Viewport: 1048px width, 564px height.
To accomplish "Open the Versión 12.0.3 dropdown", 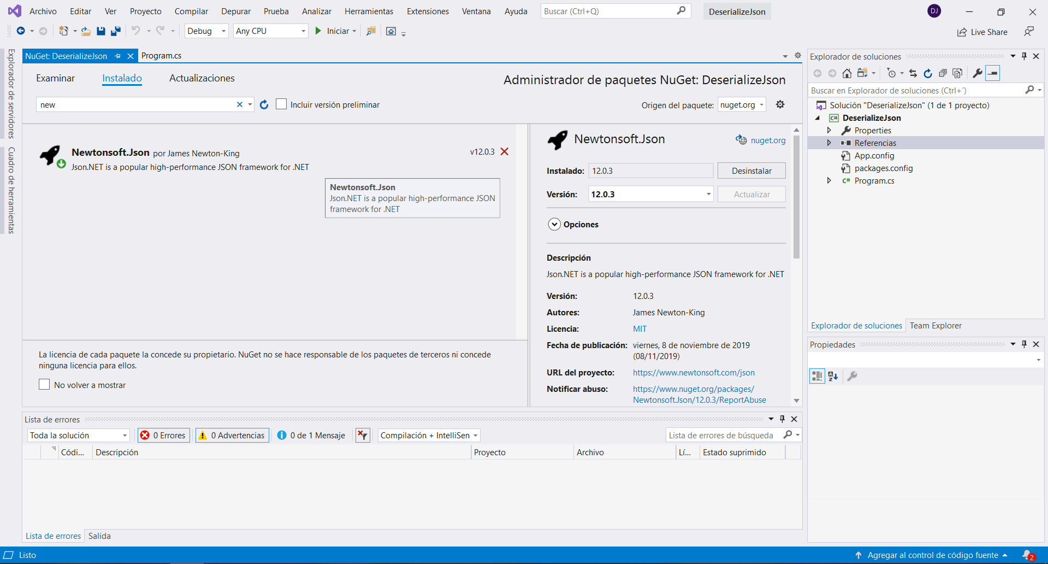I will click(708, 194).
